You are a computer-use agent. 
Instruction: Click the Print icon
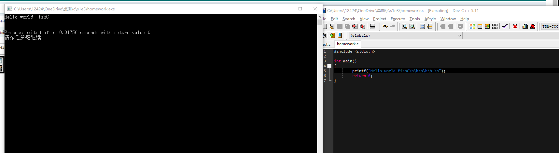click(x=372, y=26)
